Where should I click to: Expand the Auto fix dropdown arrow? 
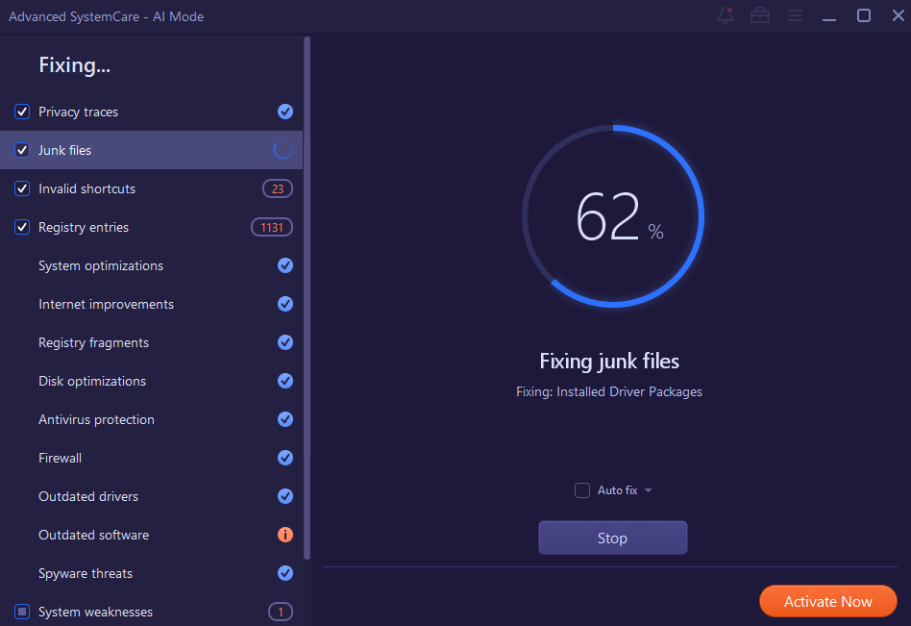coord(648,490)
